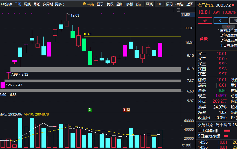Toggle the side panel layout icon

[178, 10]
